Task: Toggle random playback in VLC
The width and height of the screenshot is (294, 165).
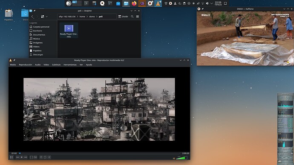Action: (x=49, y=157)
